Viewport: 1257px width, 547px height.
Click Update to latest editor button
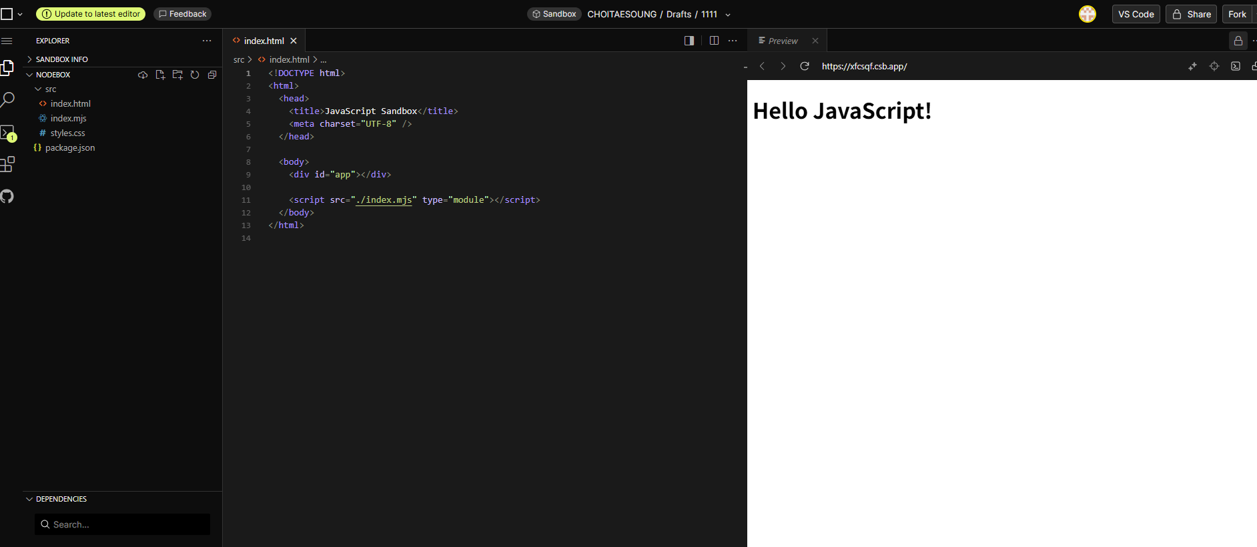pyautogui.click(x=91, y=14)
